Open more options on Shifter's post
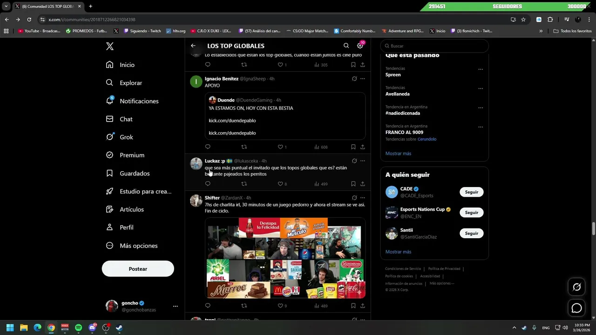 point(363,198)
